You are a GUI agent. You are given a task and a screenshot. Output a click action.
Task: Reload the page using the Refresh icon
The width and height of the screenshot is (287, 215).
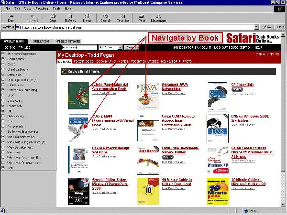[x=70, y=18]
